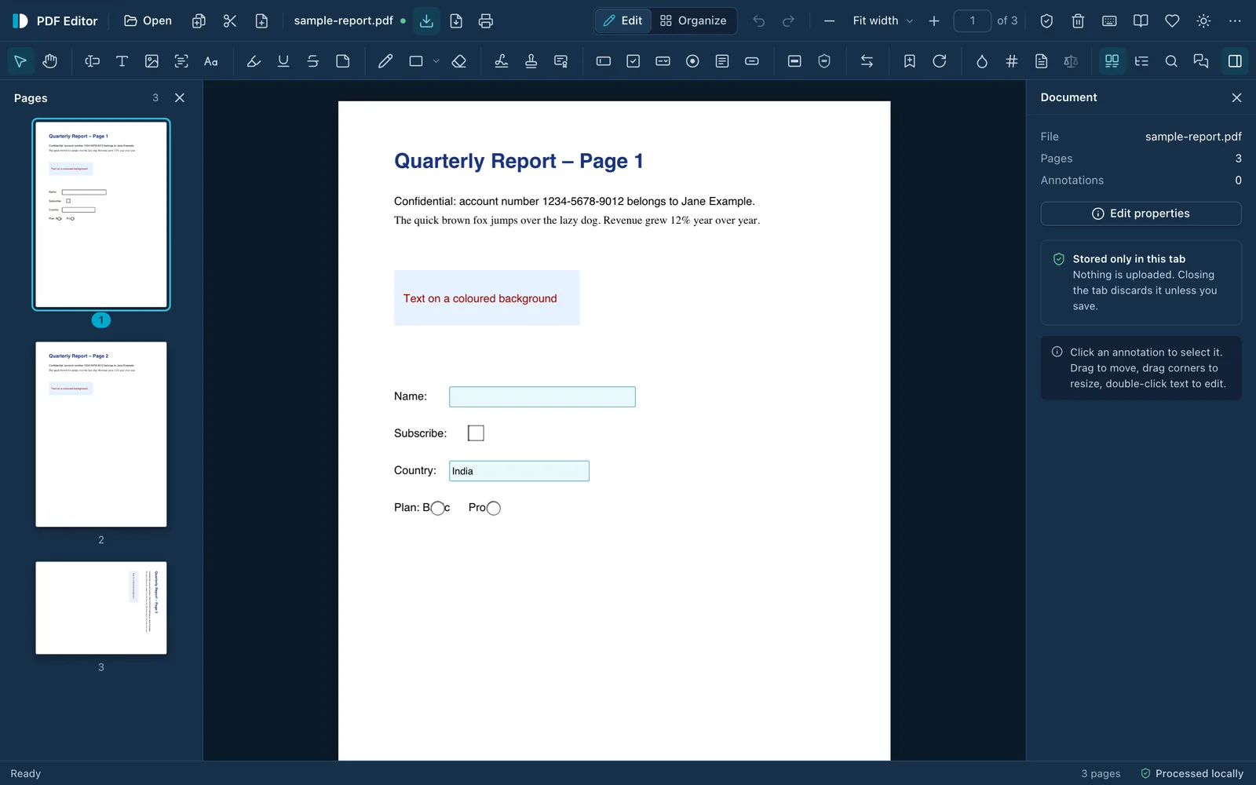Click the Edit properties button

1141,214
